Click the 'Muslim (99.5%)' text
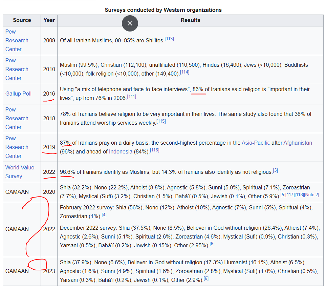Screen dimensions: 327x289 click(79, 65)
